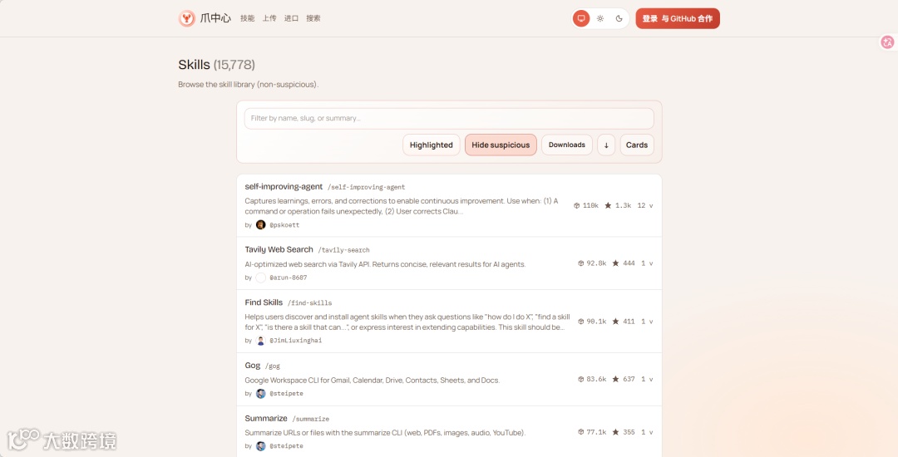Click @pskoett avatar
Screen dimensions: 898x457
[x=260, y=225]
